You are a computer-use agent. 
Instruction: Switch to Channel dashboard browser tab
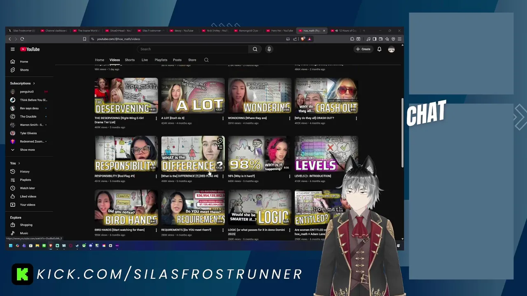coord(54,31)
